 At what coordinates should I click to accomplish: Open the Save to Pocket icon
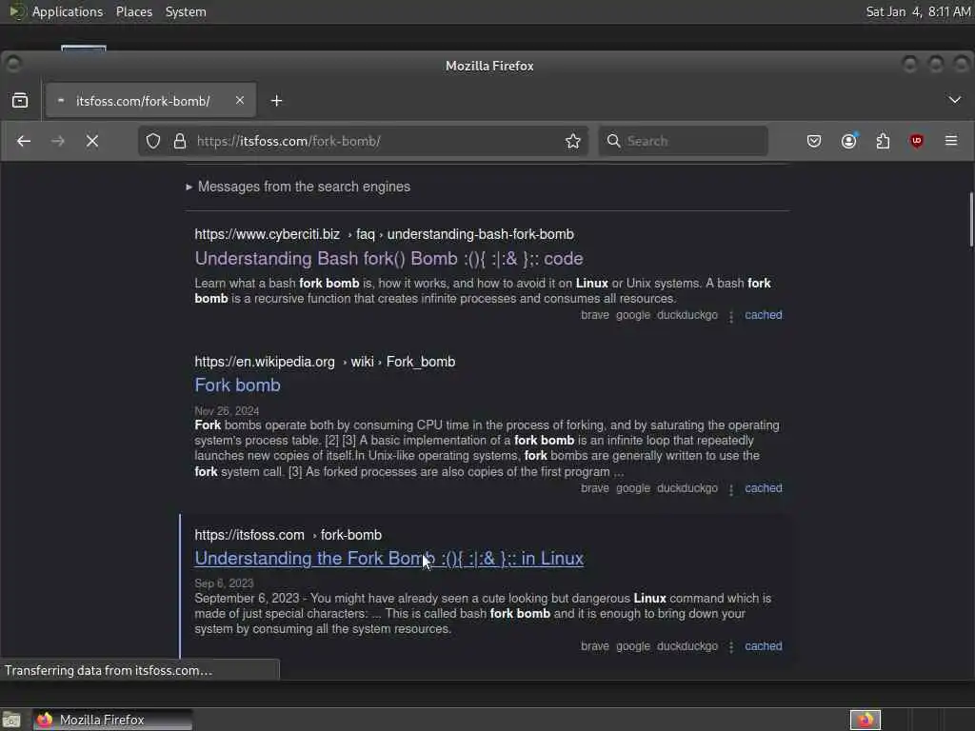(814, 141)
